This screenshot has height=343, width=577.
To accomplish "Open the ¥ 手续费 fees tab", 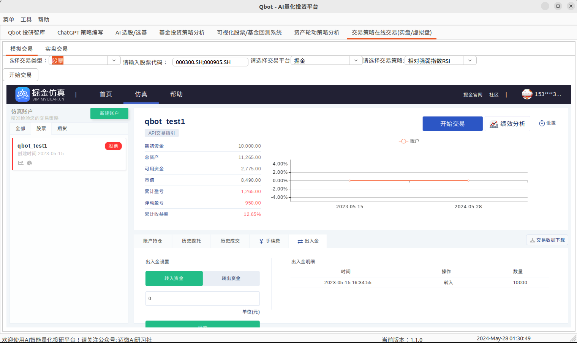I will 269,241.
